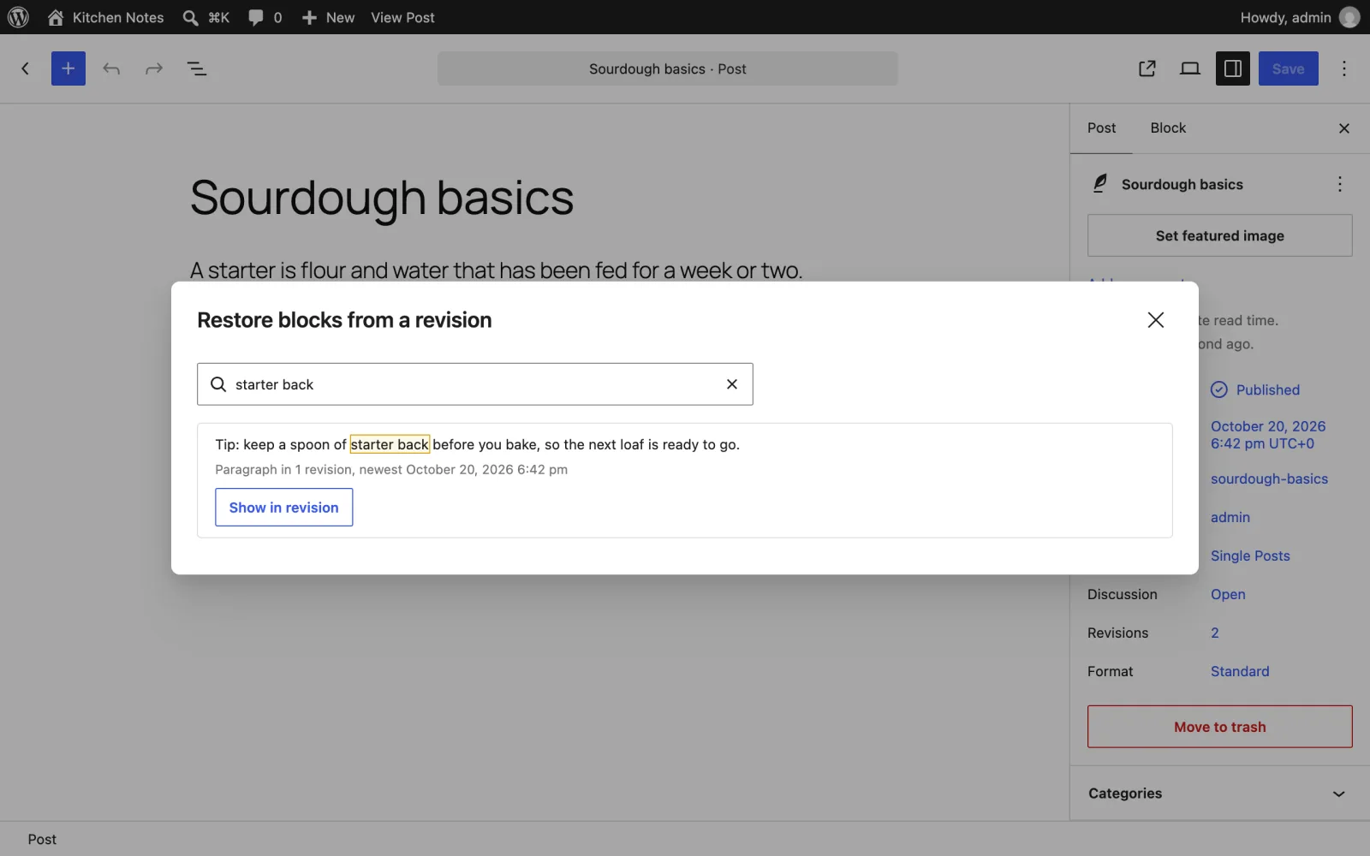Image resolution: width=1370 pixels, height=856 pixels.
Task: Edit the October 20, 2026 publish date
Action: click(1268, 435)
